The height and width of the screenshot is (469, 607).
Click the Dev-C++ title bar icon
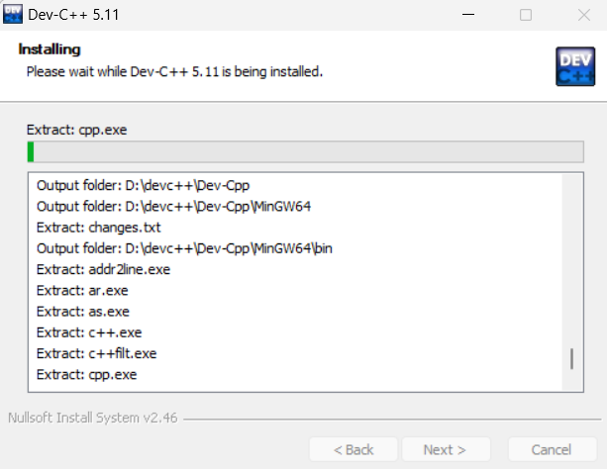(13, 14)
